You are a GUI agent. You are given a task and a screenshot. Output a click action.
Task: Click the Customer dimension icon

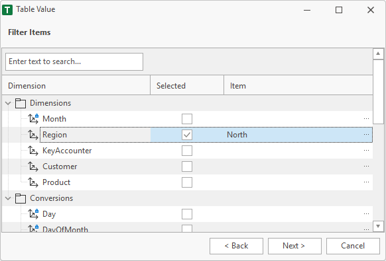click(x=33, y=167)
